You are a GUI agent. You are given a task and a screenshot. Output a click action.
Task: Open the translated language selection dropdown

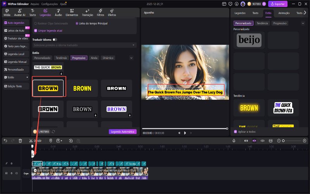(x=84, y=45)
